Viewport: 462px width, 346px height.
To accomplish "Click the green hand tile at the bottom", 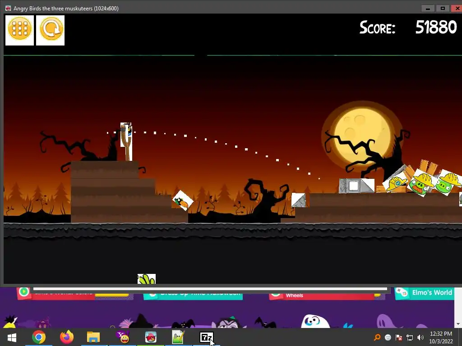I will [x=147, y=279].
